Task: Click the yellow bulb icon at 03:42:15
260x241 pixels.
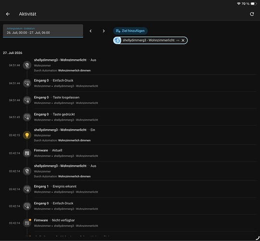Action: (27, 135)
